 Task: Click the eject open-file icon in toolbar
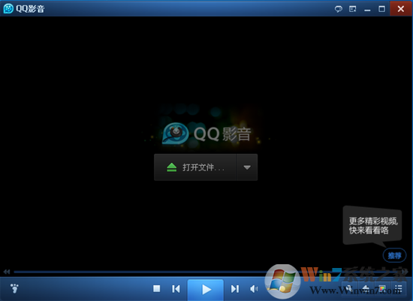366,288
